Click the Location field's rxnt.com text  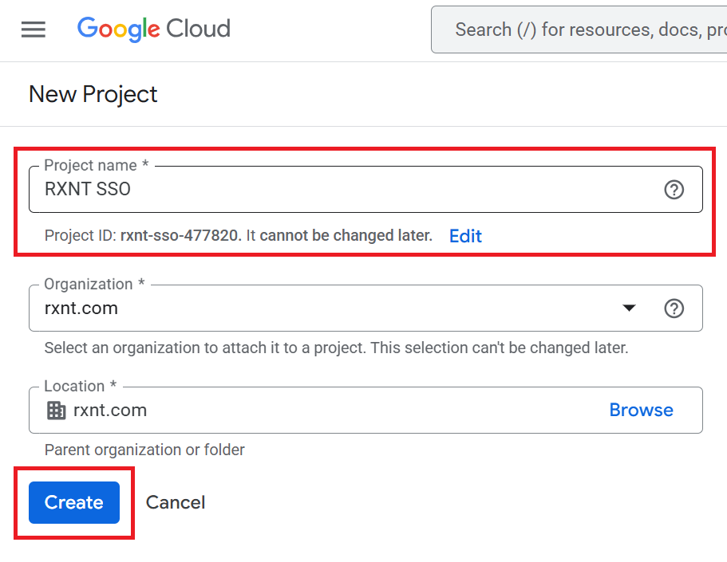pyautogui.click(x=110, y=411)
